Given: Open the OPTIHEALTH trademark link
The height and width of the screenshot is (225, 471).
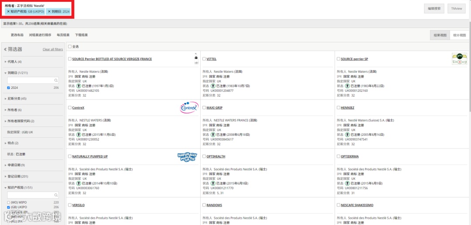Looking at the screenshot, I should (x=216, y=156).
